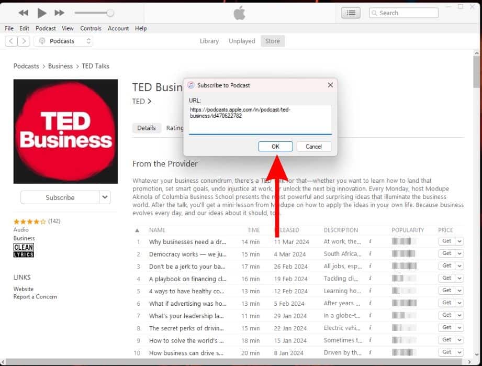The image size is (482, 366).
Task: Click the Play button in the toolbar
Action: click(x=42, y=13)
